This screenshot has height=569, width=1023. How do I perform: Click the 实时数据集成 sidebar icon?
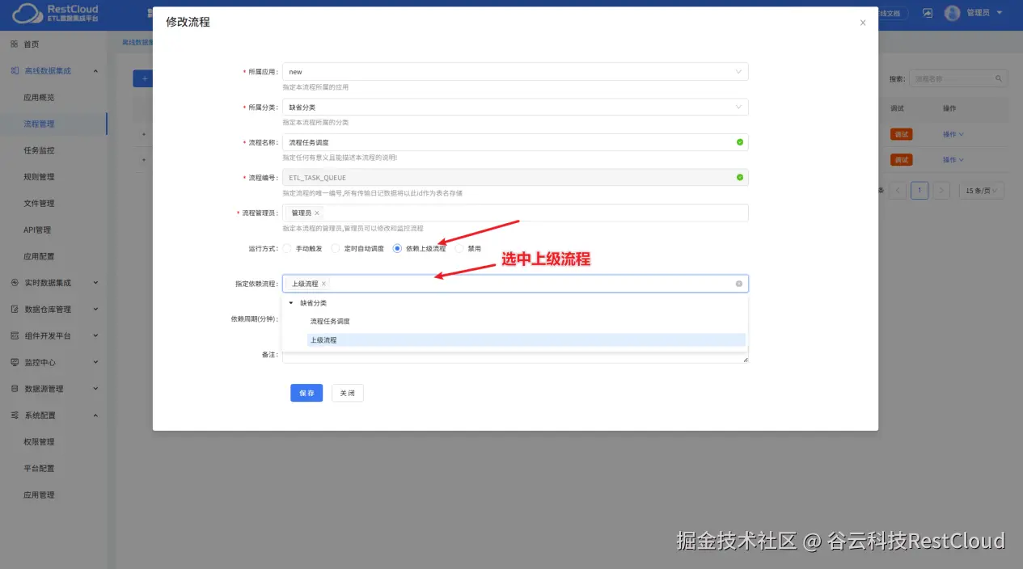[x=15, y=282]
